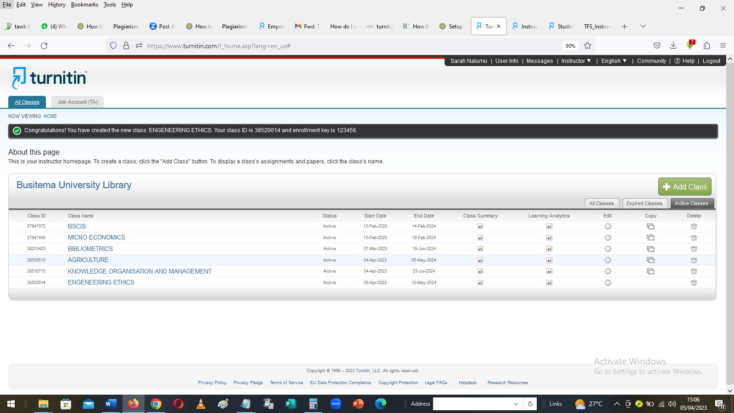The width and height of the screenshot is (734, 413).
Task: Show Active Classes filter tab
Action: [x=692, y=203]
